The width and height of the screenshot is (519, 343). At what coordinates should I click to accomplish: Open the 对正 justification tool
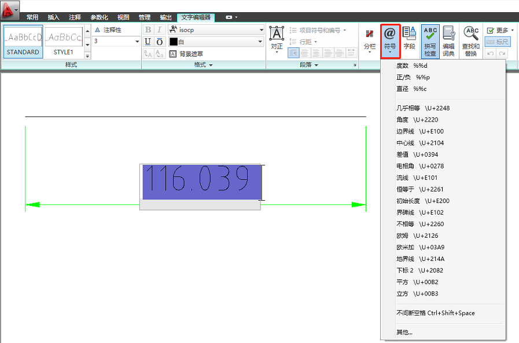277,40
